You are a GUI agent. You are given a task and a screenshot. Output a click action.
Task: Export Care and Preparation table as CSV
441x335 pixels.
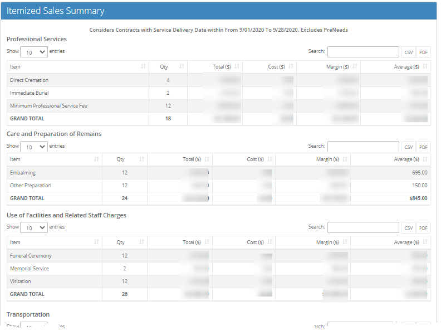[x=408, y=147]
